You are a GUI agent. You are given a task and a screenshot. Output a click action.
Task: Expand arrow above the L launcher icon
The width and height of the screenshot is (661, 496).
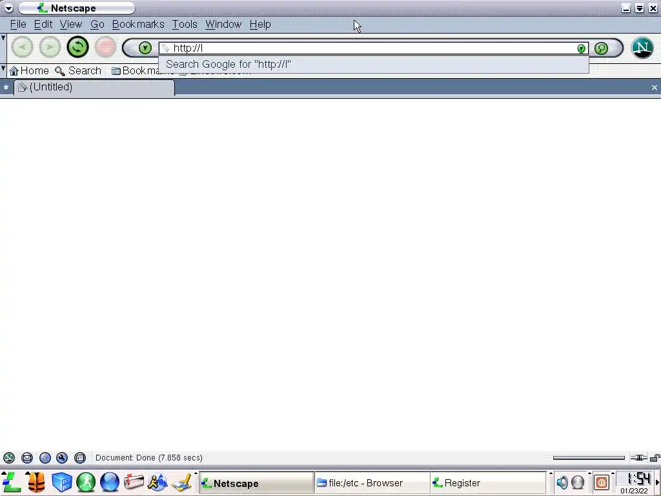tap(3, 473)
